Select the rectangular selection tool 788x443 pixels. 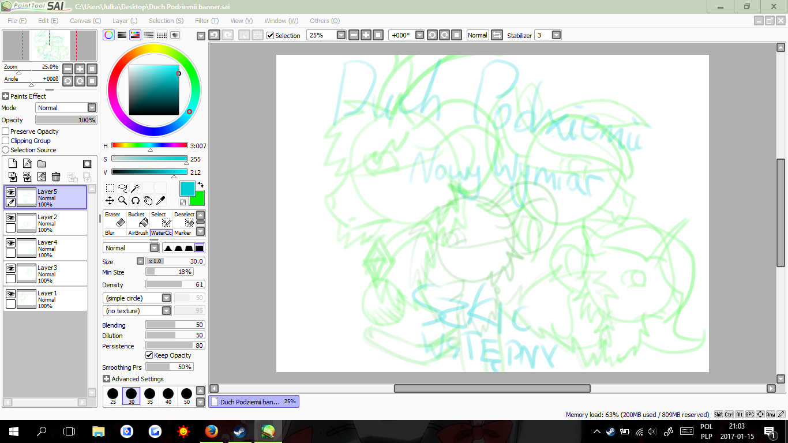[110, 188]
